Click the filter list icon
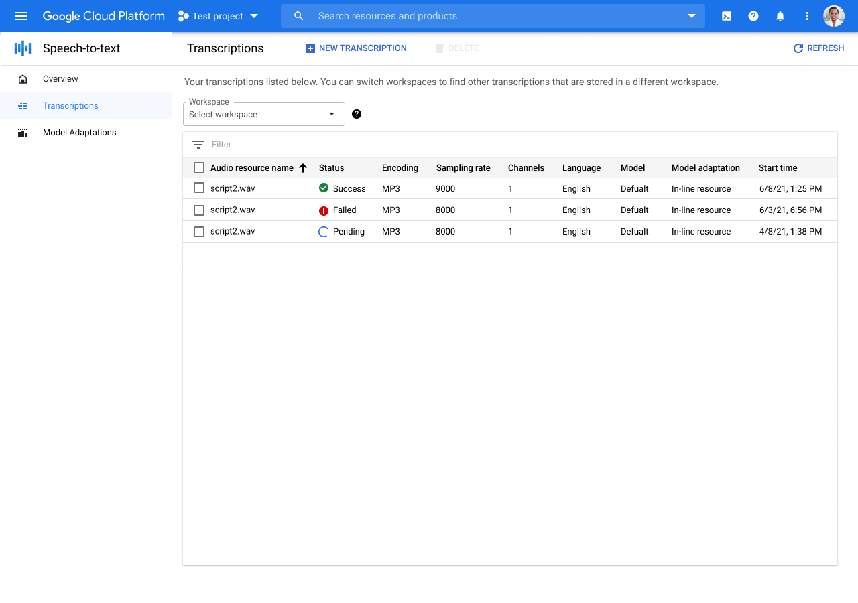Screen dimensions: 858x603 point(198,145)
